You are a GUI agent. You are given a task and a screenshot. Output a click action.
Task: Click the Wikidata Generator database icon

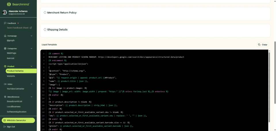point(5,120)
